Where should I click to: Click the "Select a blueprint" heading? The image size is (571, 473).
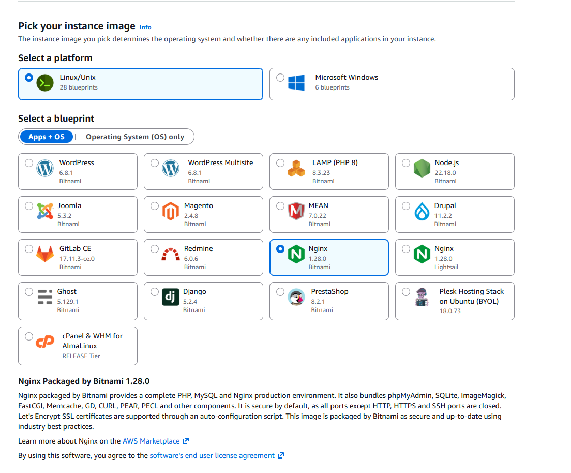coord(56,119)
